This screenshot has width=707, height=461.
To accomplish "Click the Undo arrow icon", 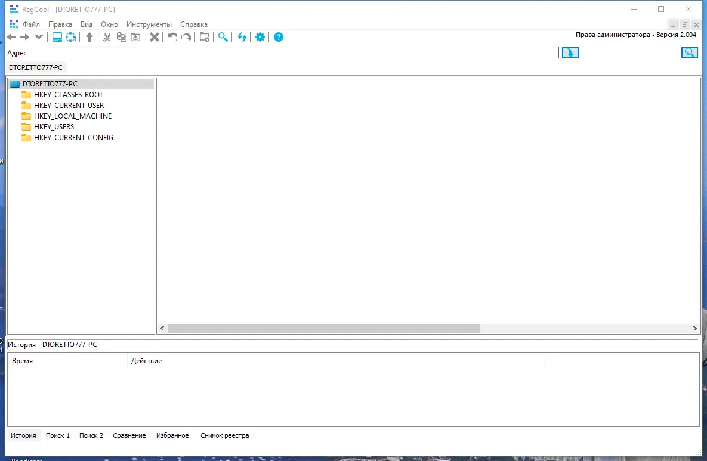I will (x=172, y=37).
